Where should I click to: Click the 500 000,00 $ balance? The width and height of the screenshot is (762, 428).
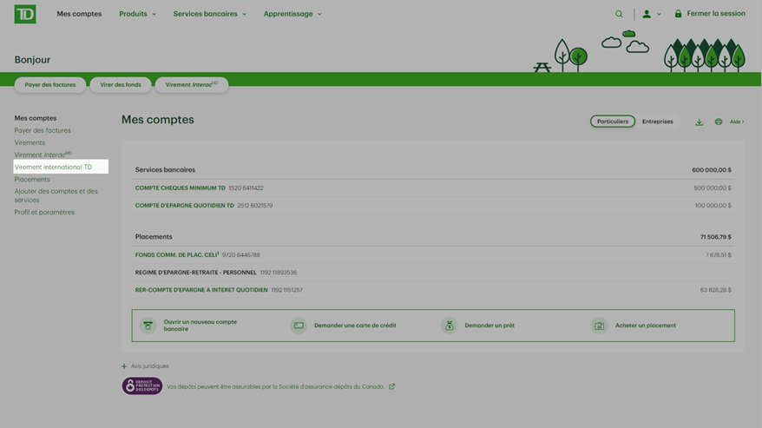pos(713,188)
